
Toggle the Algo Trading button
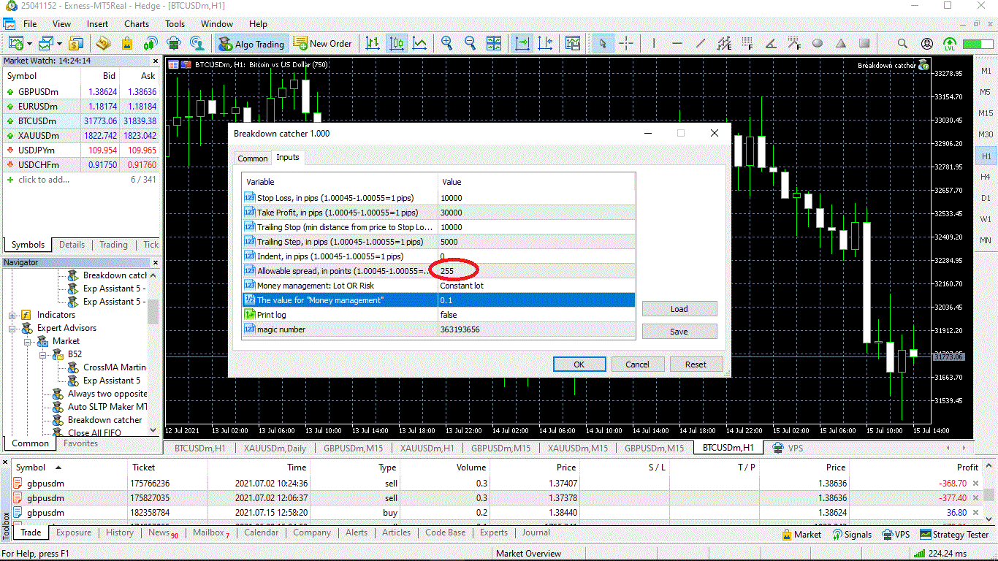click(251, 44)
